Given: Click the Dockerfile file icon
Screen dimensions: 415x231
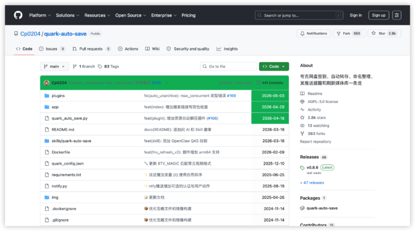Looking at the screenshot, I should pyautogui.click(x=47, y=152).
